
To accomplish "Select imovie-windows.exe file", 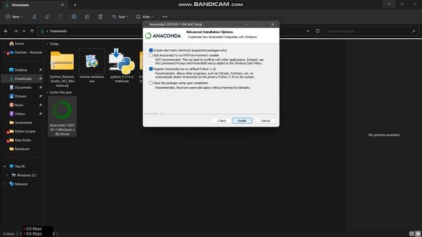I will coord(92,66).
